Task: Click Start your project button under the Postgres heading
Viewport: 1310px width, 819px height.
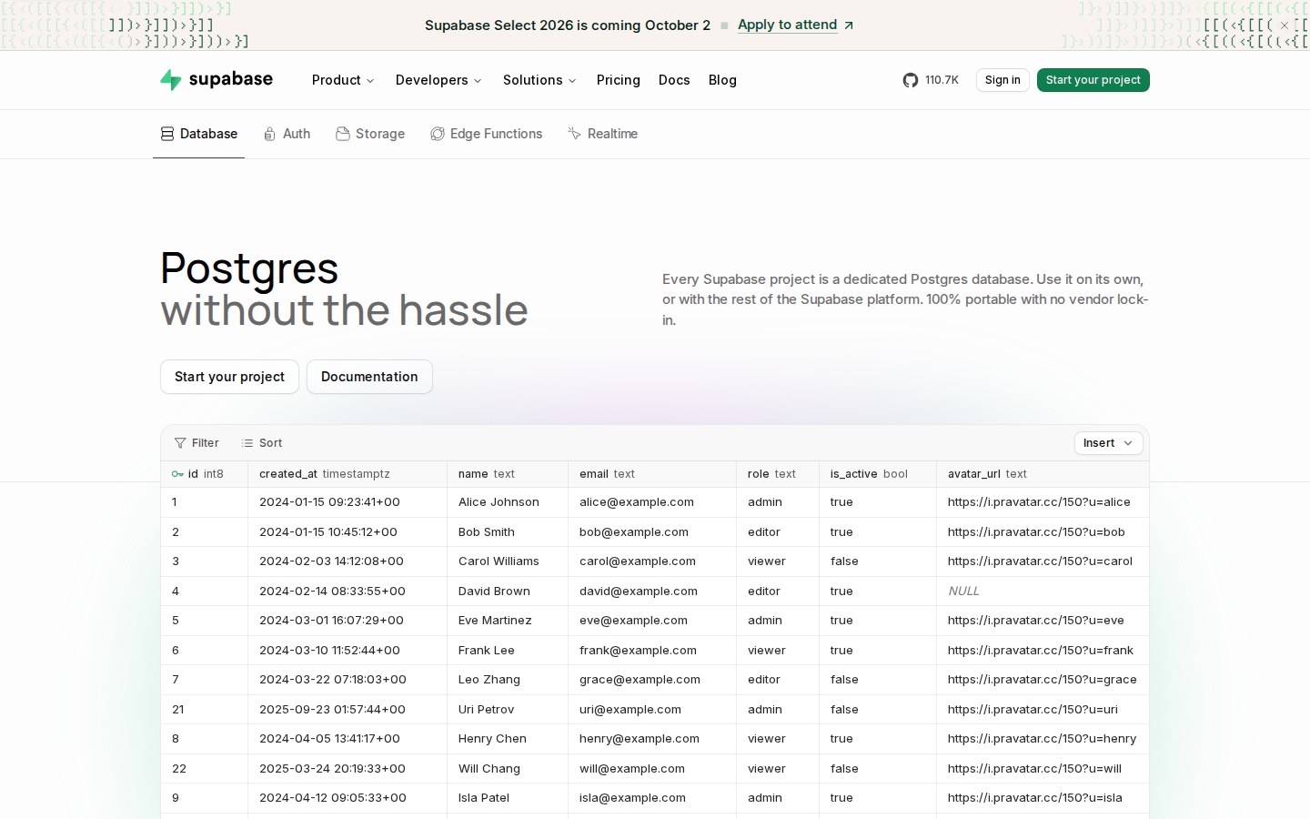Action: click(x=229, y=377)
